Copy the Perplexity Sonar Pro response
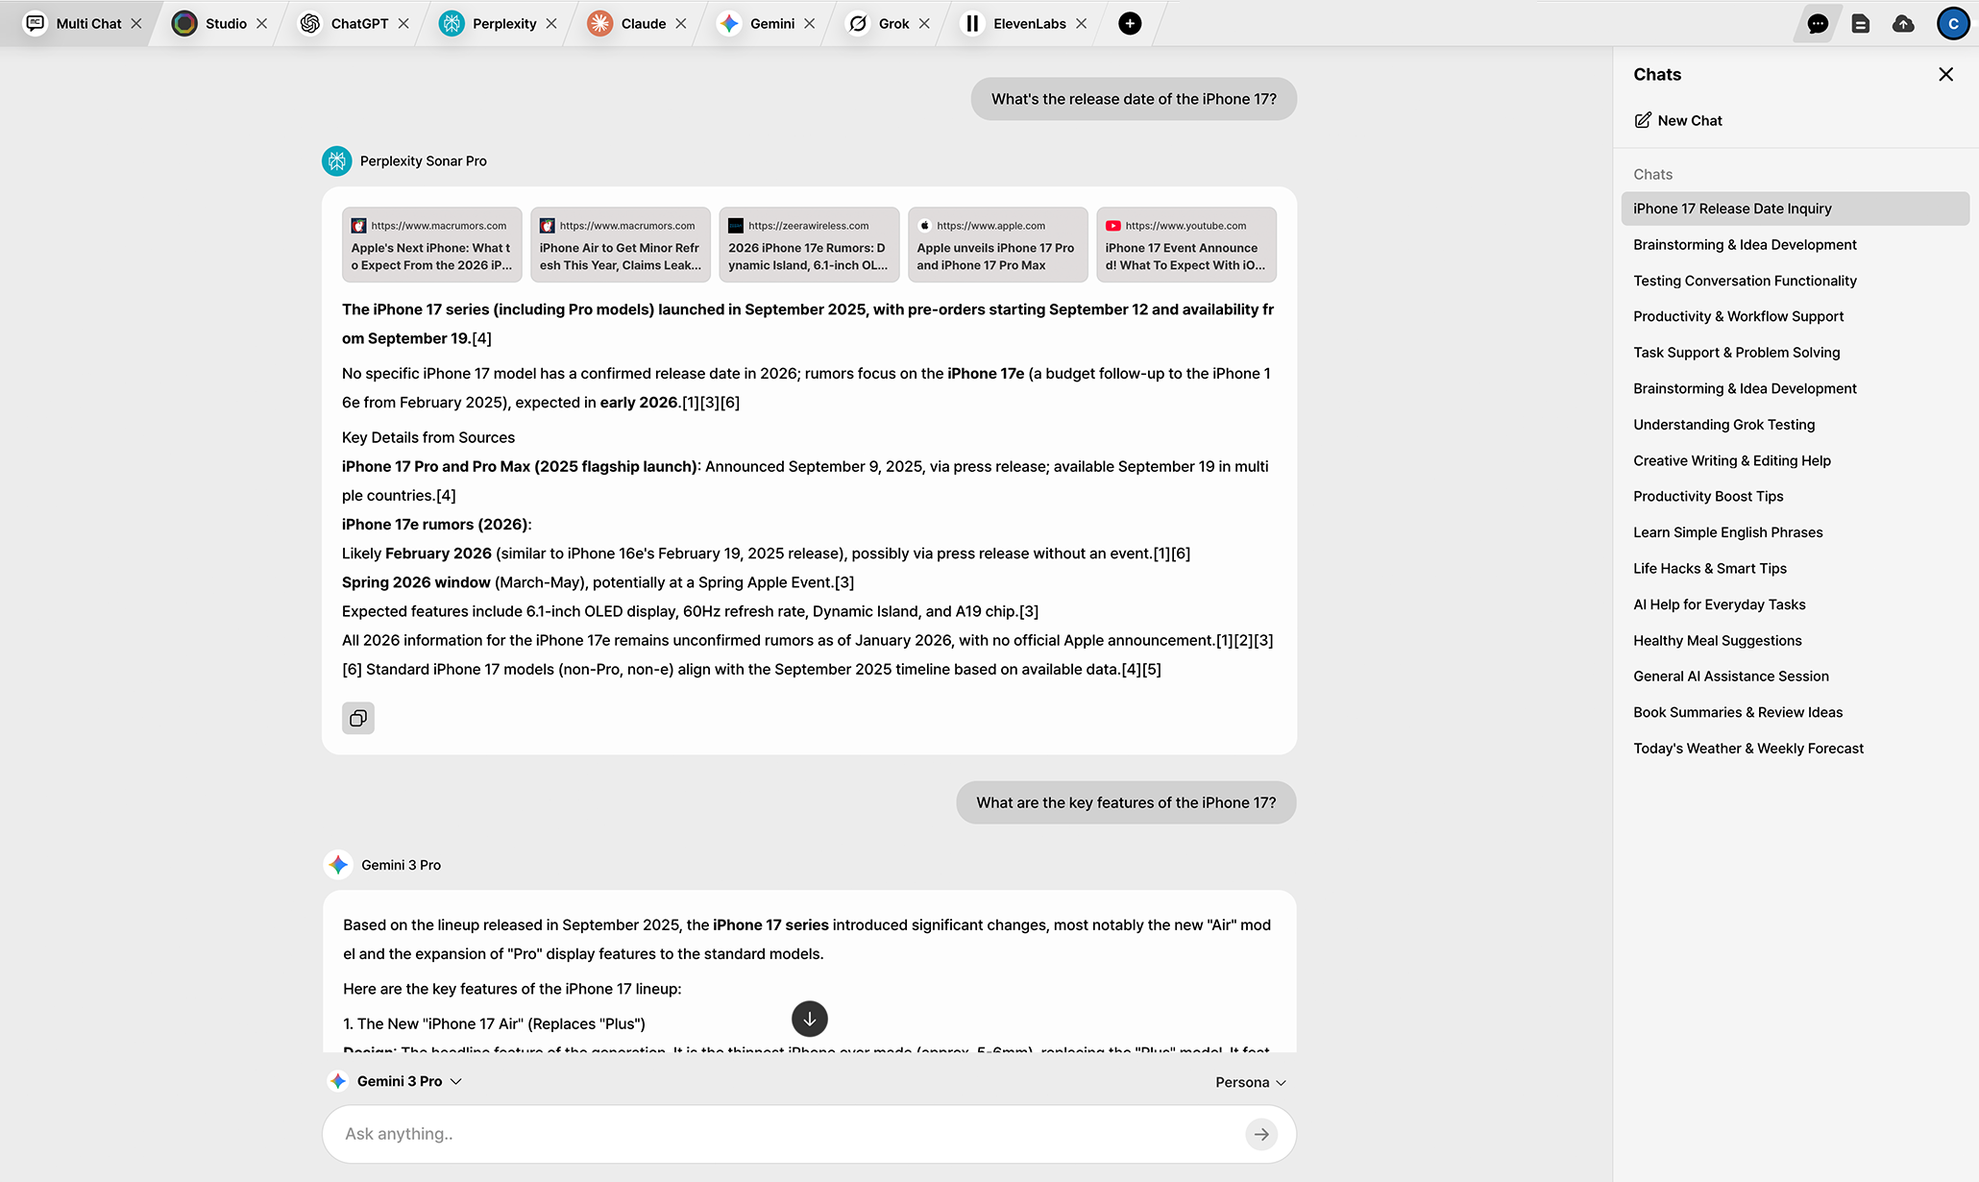1979x1182 pixels. 358,718
